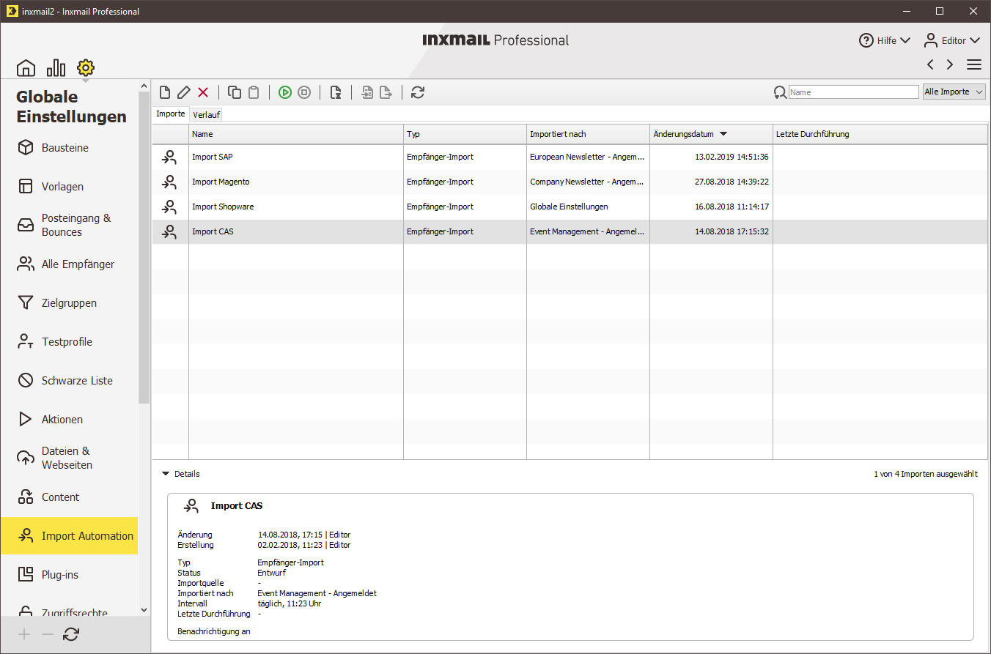Open Dateien & Webseiten
The image size is (991, 654).
(x=69, y=458)
